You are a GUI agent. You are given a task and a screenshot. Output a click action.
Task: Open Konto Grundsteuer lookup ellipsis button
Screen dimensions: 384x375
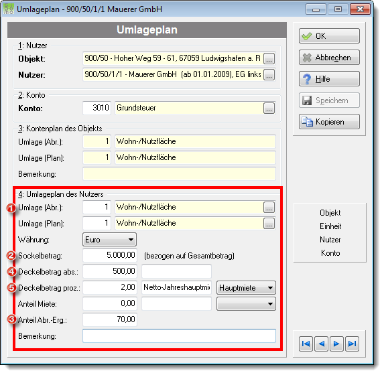(x=269, y=108)
